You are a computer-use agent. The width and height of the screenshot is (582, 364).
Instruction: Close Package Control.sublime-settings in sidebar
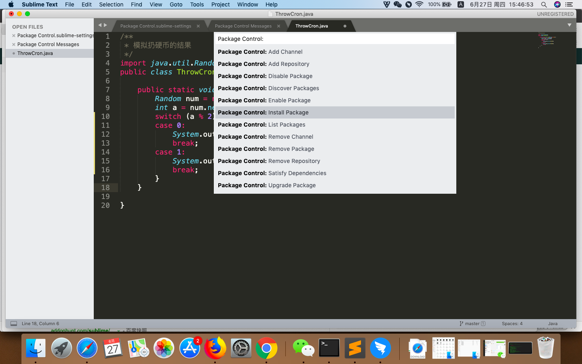(14, 36)
